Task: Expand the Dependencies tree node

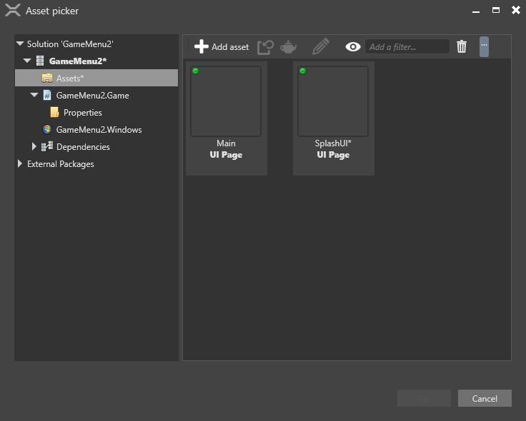Action: (34, 147)
